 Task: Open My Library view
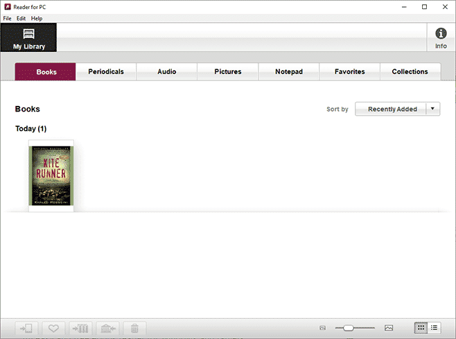pyautogui.click(x=28, y=37)
